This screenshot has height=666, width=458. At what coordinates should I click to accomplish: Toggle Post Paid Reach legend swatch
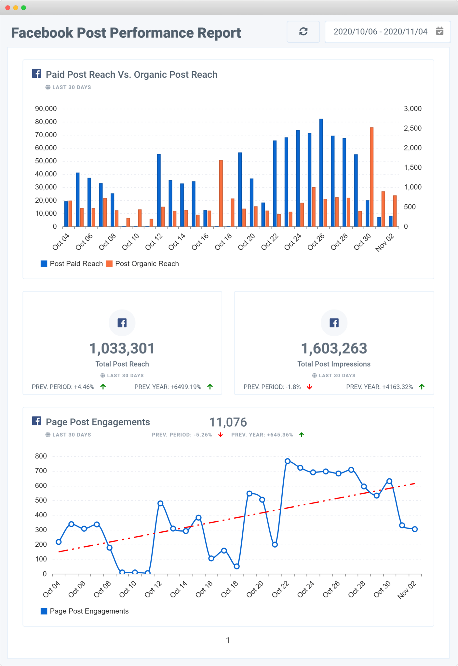click(44, 264)
